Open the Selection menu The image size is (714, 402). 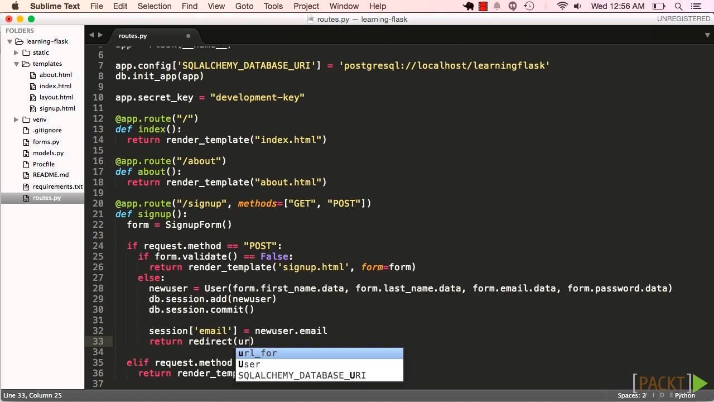pyautogui.click(x=155, y=6)
